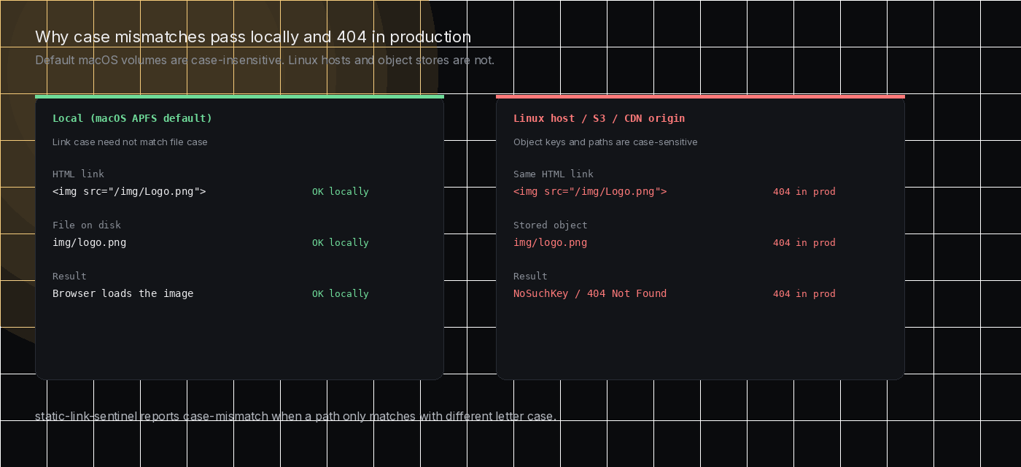Click the "Stored object" label

[x=551, y=225]
